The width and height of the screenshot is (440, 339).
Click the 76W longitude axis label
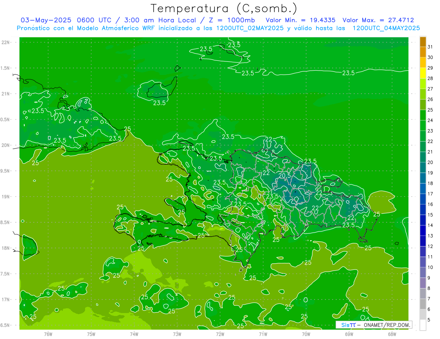click(x=48, y=334)
